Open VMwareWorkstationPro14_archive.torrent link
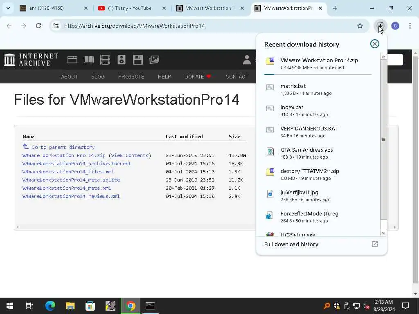This screenshot has height=314, width=419. [x=77, y=164]
